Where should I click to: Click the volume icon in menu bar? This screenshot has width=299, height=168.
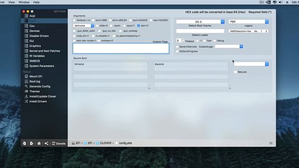[x=280, y=2]
